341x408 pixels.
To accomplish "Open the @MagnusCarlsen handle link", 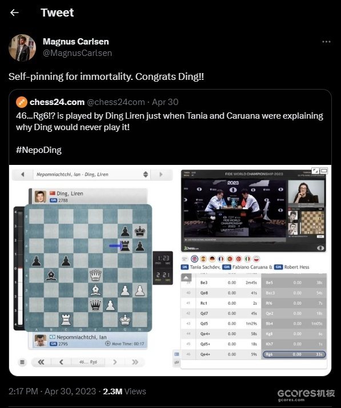I will tap(77, 53).
